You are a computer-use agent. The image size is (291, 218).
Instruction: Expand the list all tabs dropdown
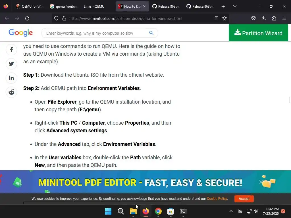click(234, 6)
